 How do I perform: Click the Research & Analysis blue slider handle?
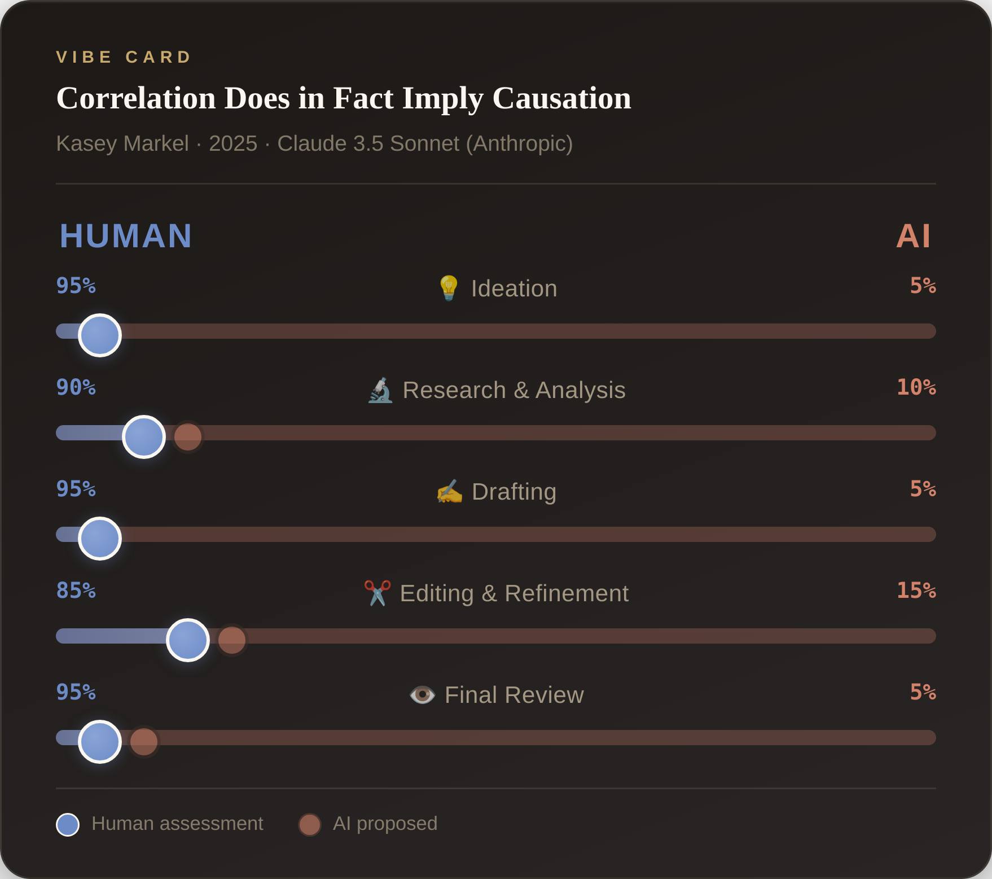click(x=144, y=437)
